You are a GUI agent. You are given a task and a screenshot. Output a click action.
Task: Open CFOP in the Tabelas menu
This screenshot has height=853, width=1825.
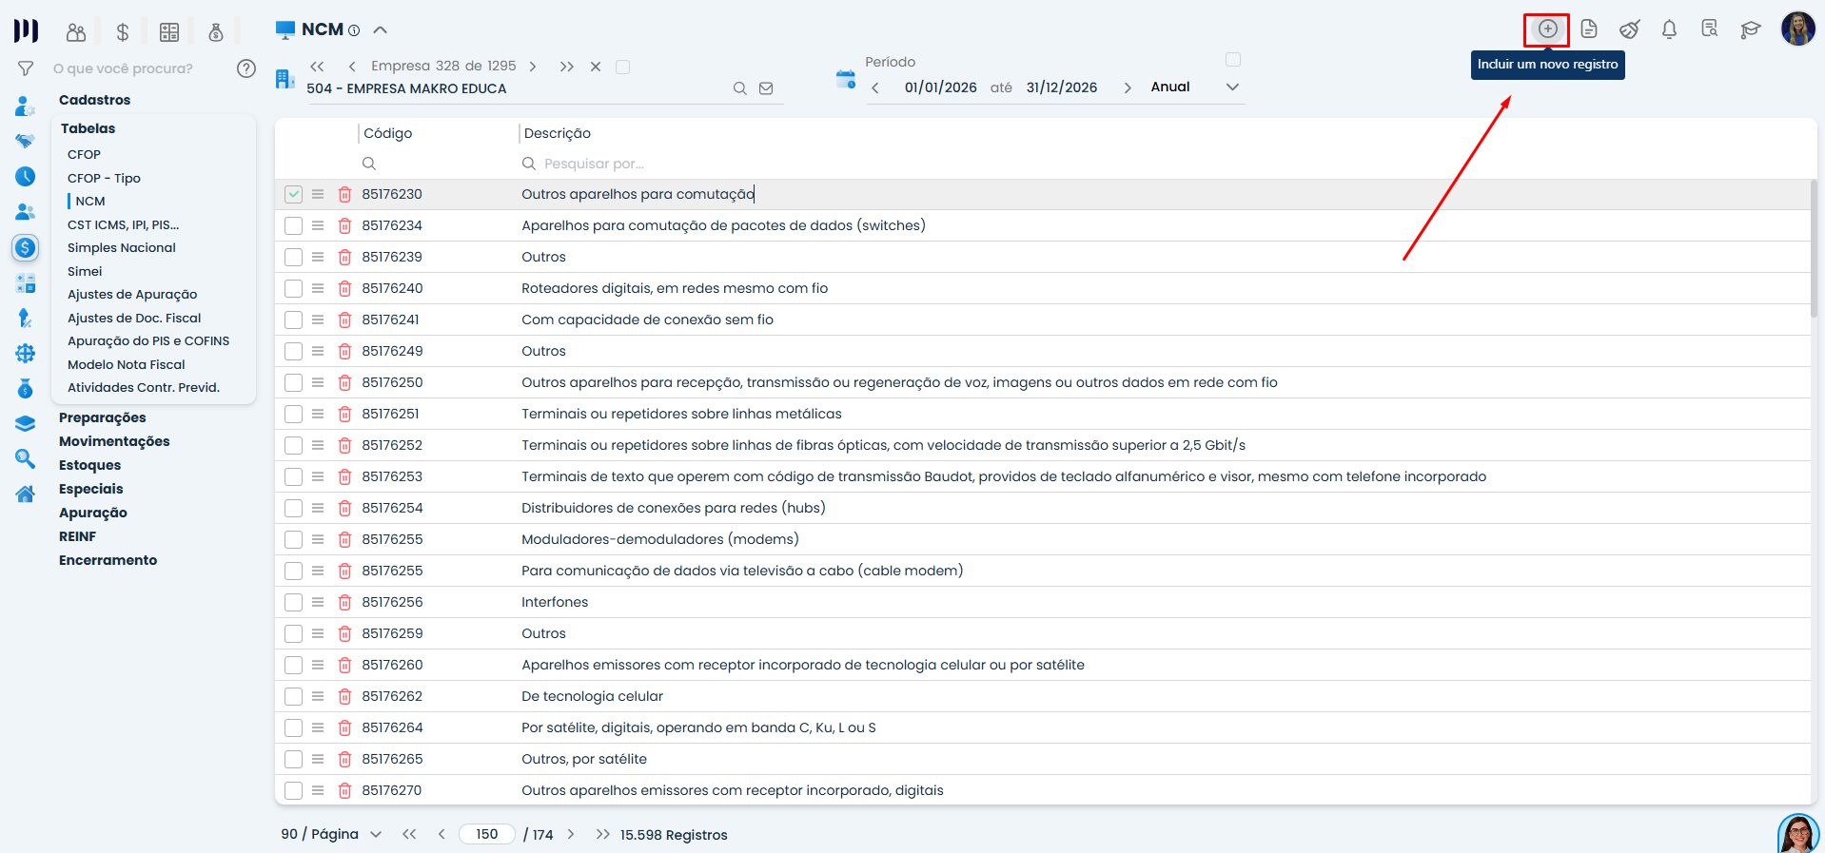(84, 154)
